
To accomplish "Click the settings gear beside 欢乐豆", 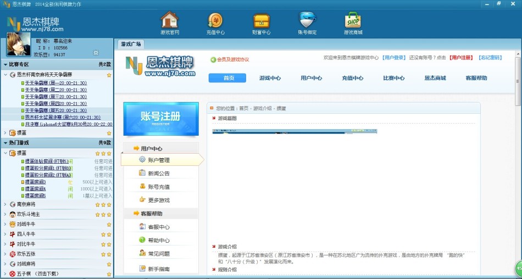I will tap(96, 53).
